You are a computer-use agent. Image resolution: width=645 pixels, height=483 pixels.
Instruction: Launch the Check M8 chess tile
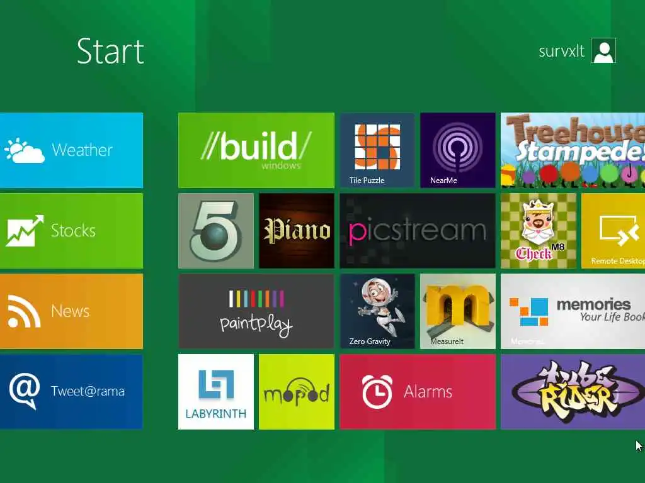click(x=539, y=231)
